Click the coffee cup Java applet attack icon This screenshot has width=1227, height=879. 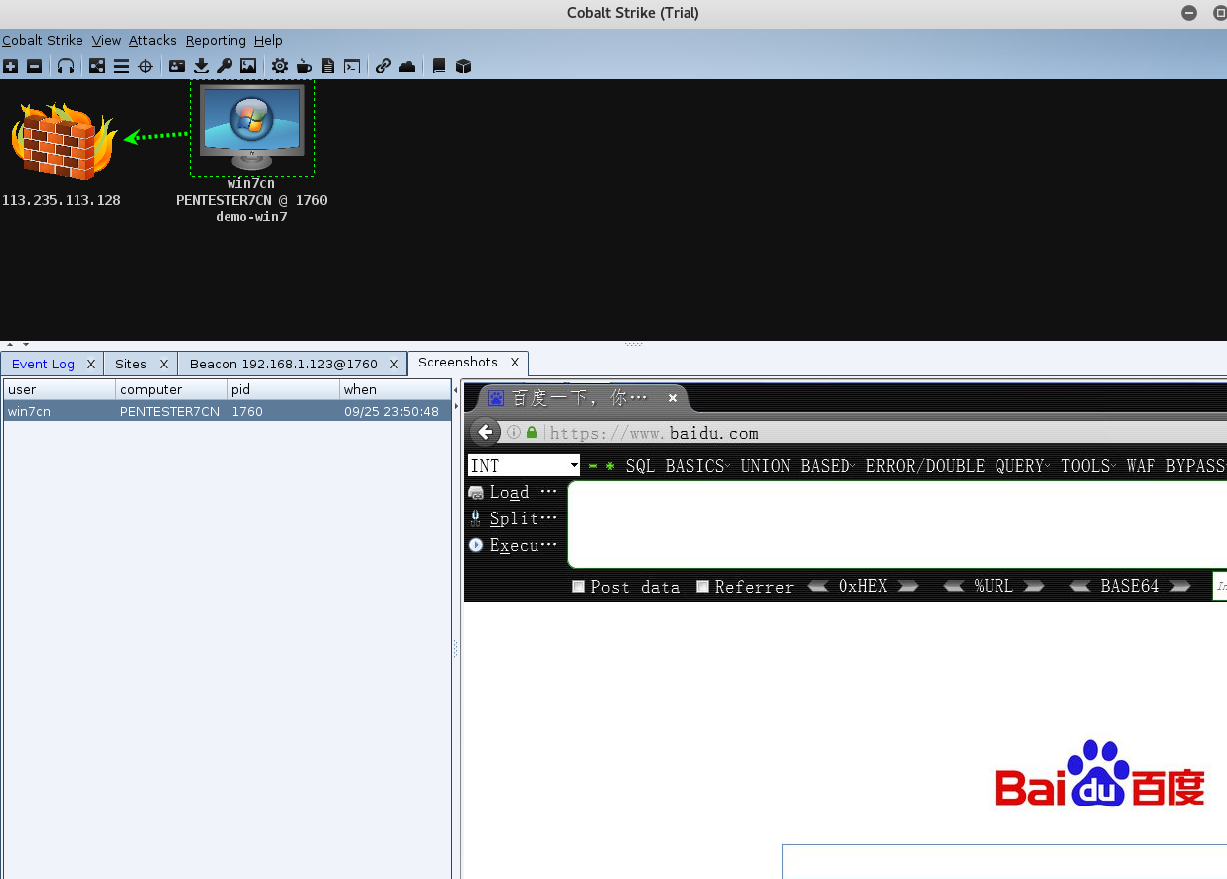(305, 67)
